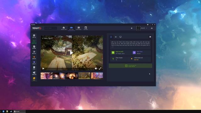
Task: Filter games by Battle in the sidebar
Action: point(34,52)
